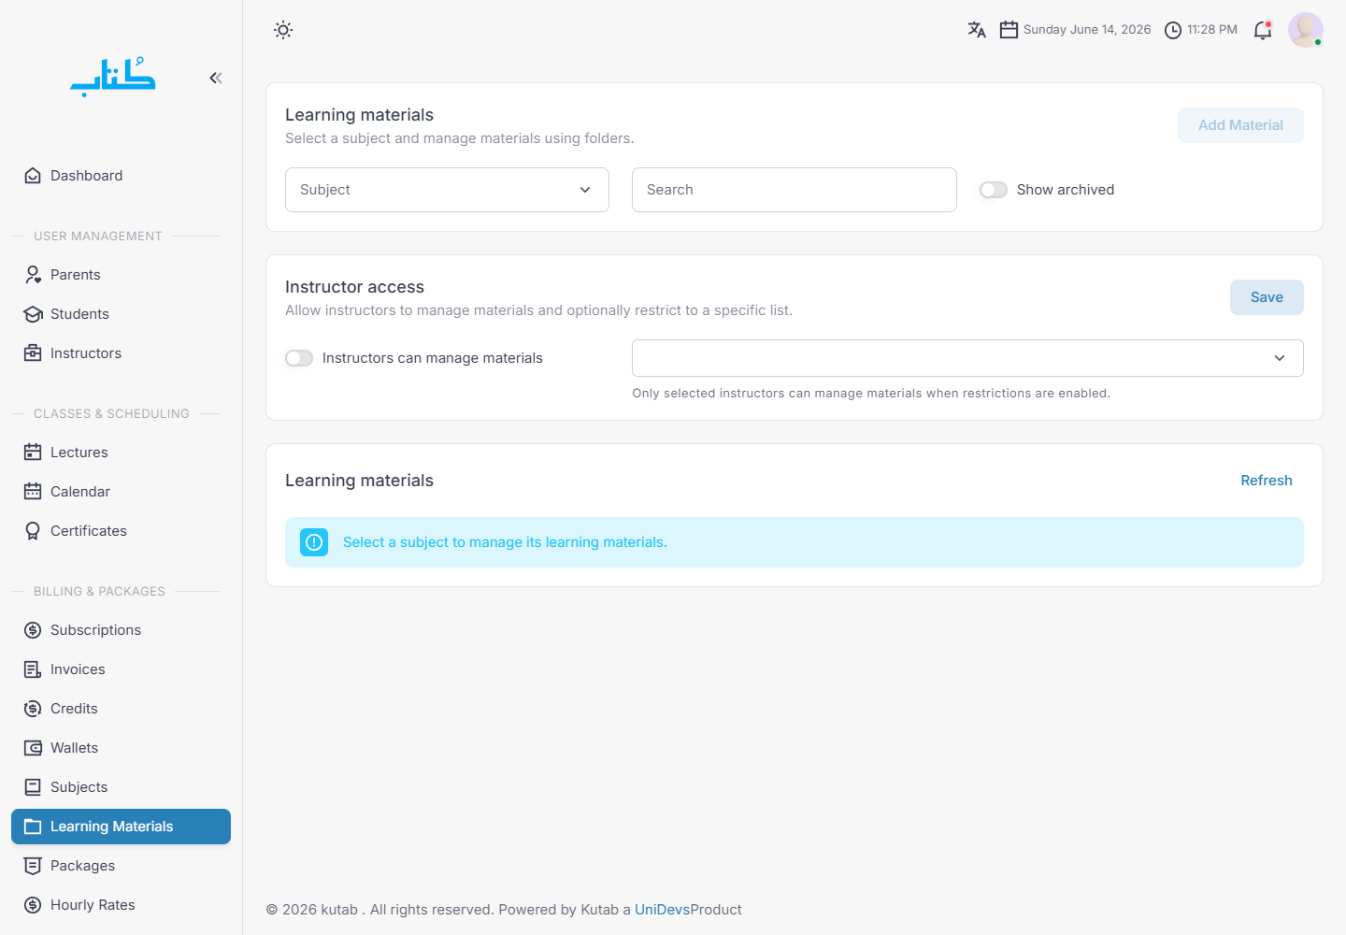
Task: Click the Kutab logo
Action: click(x=113, y=77)
